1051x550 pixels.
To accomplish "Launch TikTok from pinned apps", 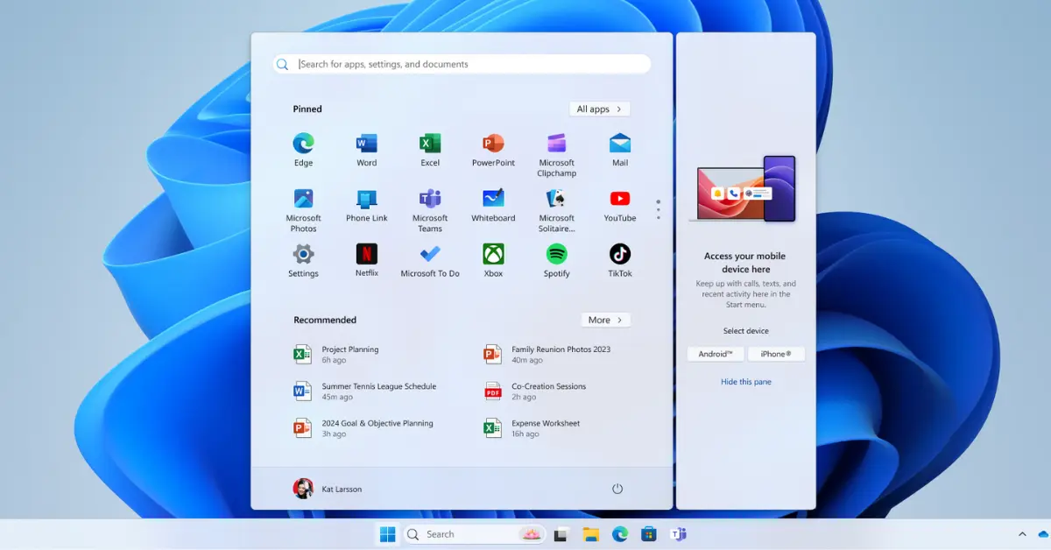I will coord(619,255).
